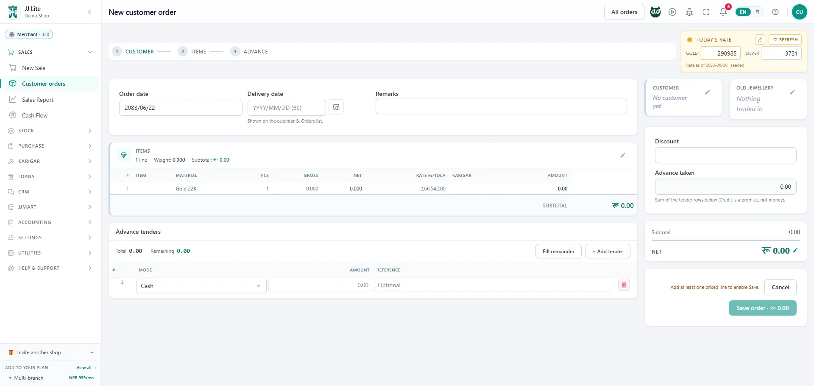814x386 pixels.
Task: Click Customer orders box icon
Action: point(13,84)
